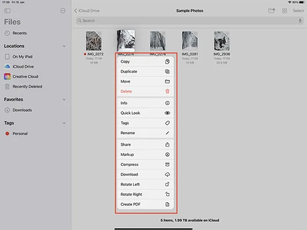Screen dimensions: 307x230
Task: Collapse the Tags section chevron
Action: 64,123
